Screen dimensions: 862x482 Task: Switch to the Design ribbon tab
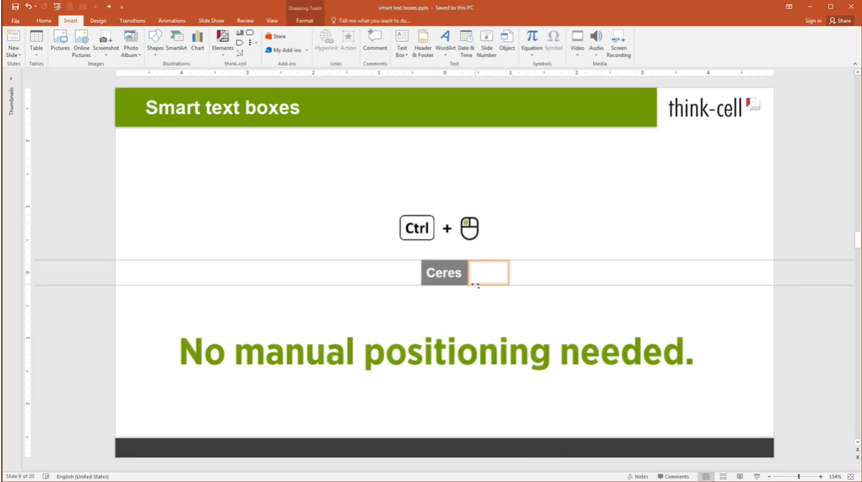[99, 21]
